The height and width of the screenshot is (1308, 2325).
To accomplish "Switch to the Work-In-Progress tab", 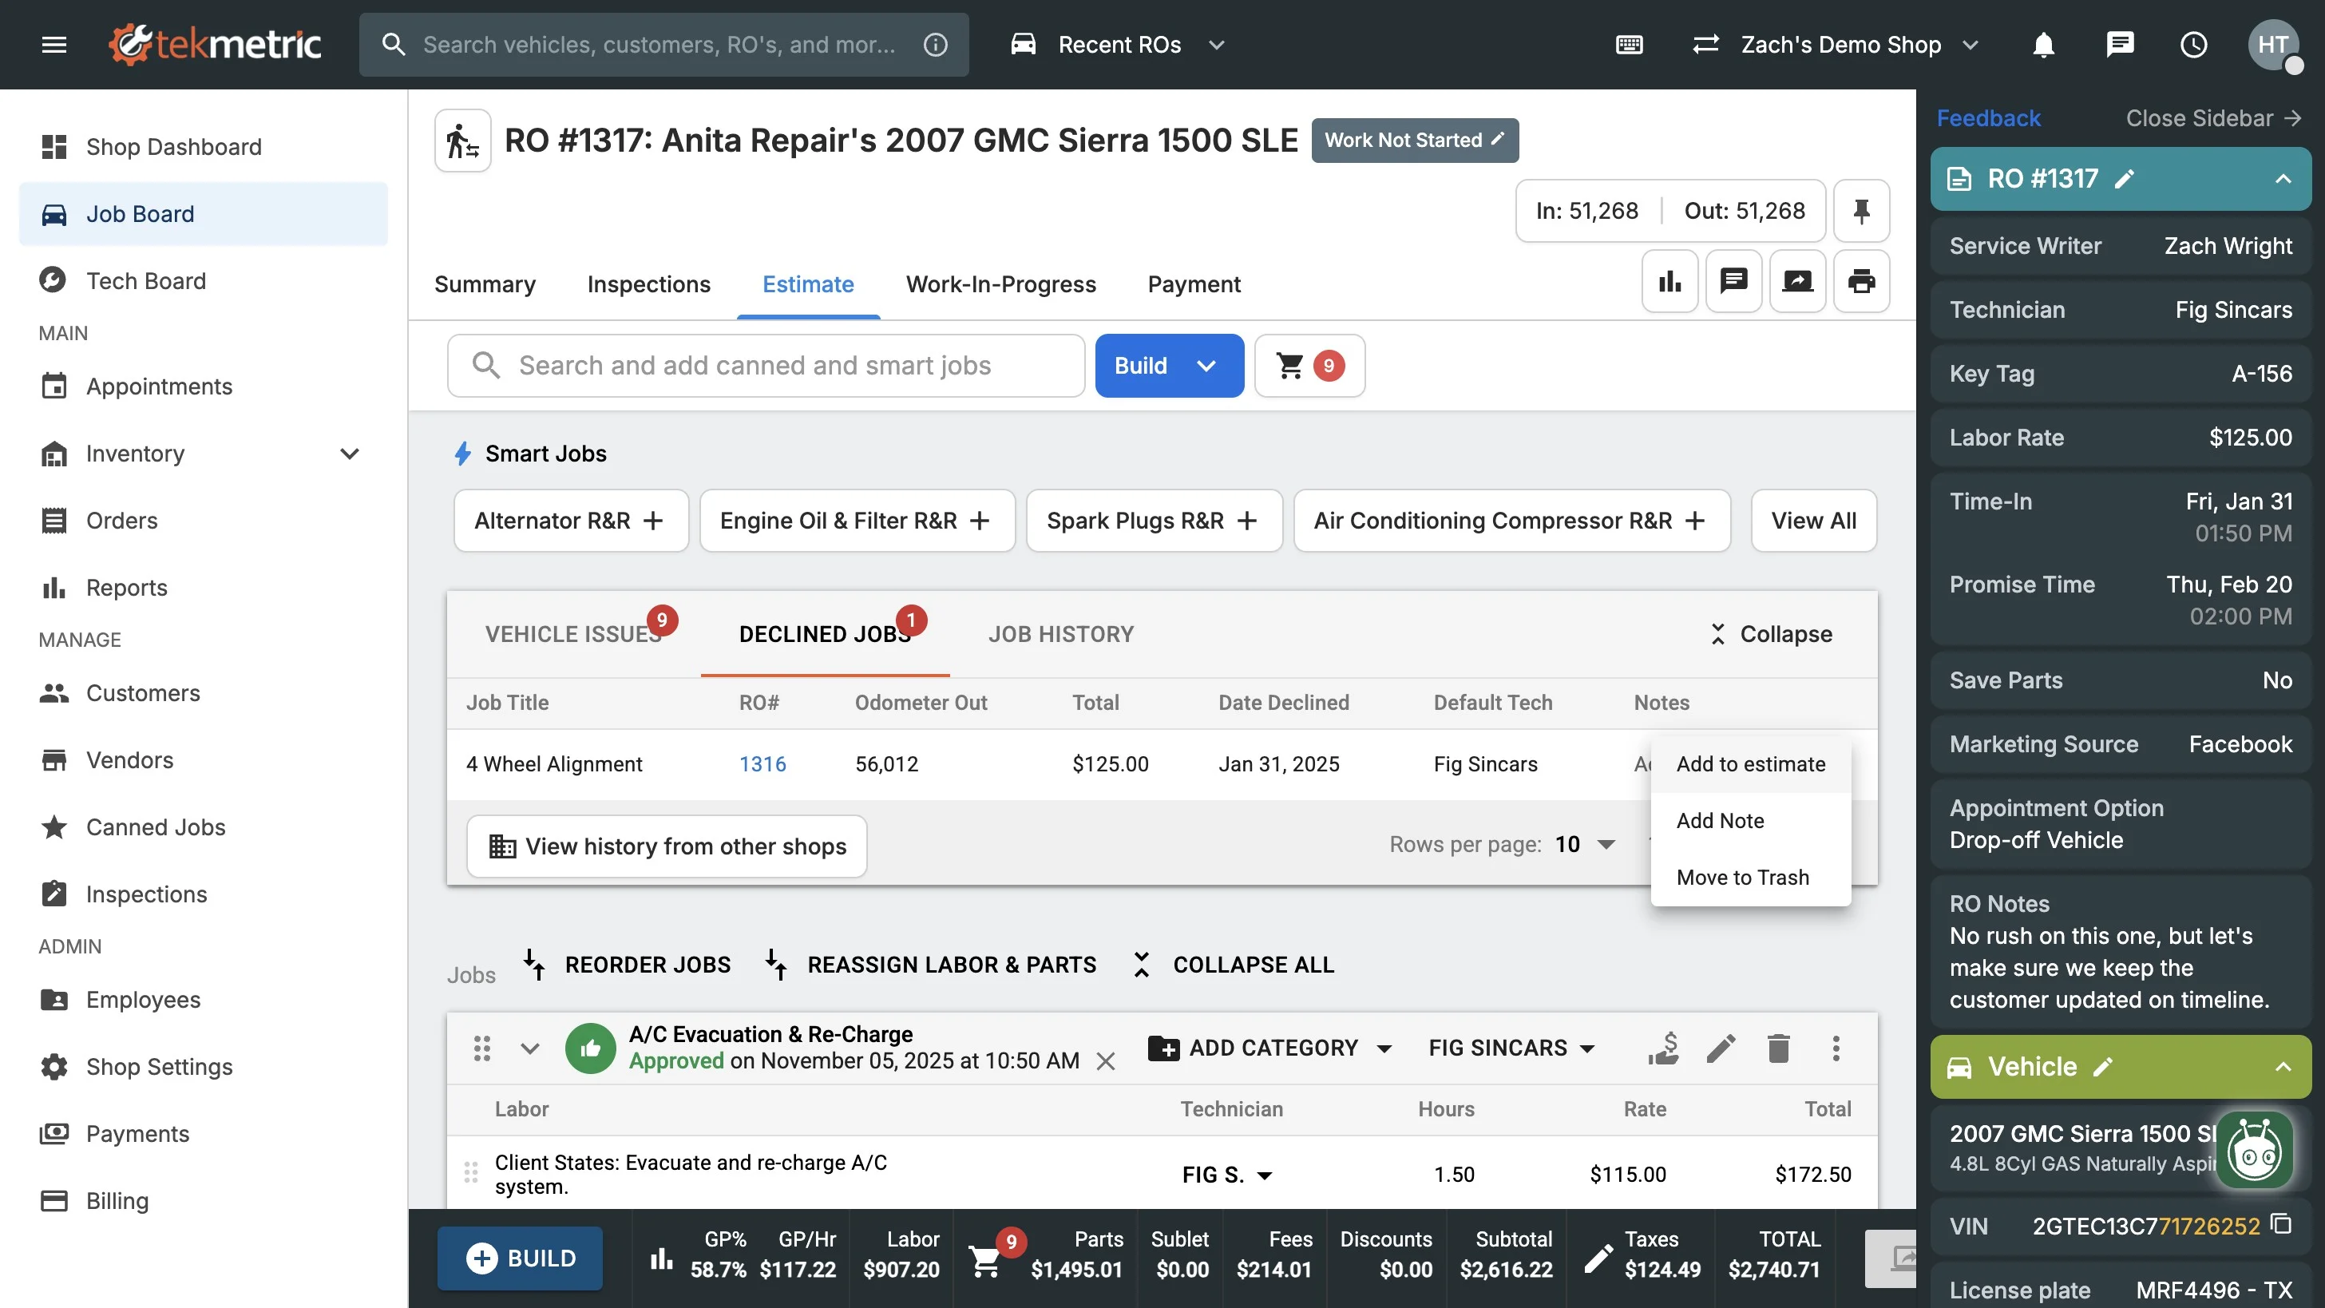I will (x=1000, y=284).
